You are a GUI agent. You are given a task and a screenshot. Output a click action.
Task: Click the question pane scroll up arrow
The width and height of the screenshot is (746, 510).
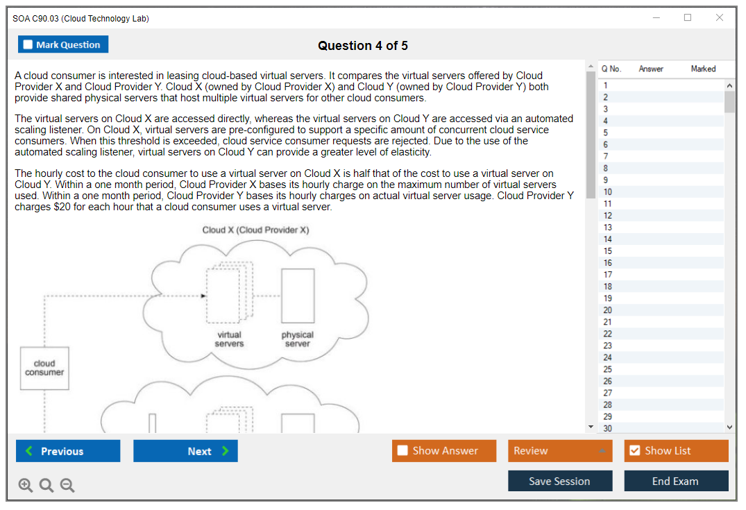(x=591, y=67)
